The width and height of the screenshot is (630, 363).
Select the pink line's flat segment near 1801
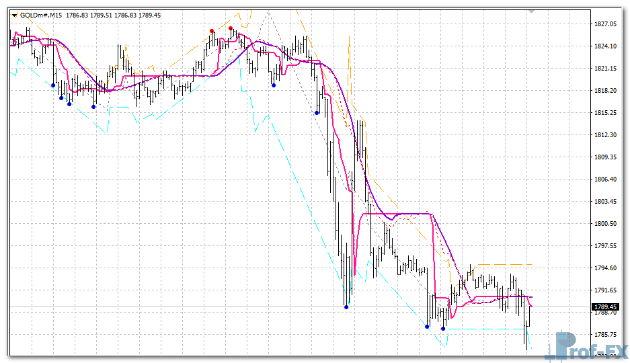point(397,214)
